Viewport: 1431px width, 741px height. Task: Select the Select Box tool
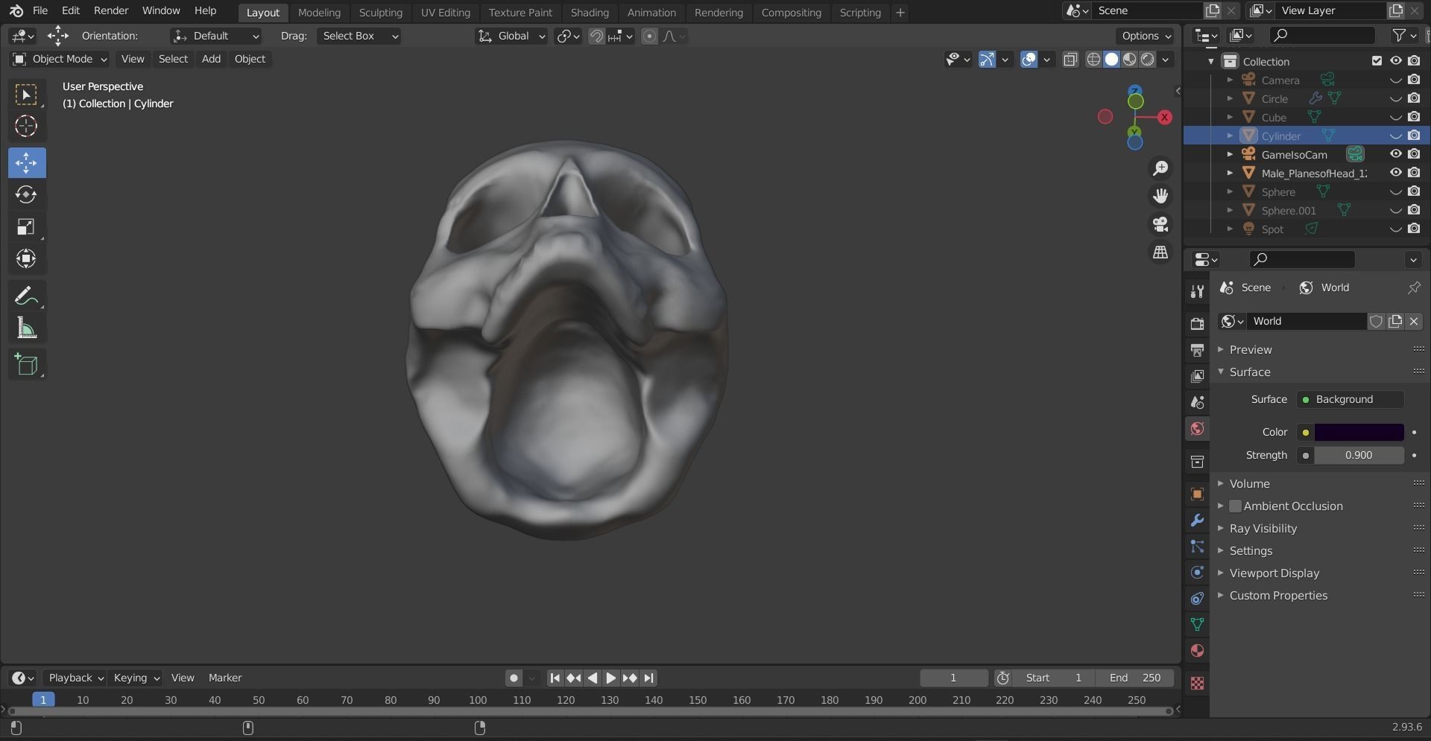point(26,95)
